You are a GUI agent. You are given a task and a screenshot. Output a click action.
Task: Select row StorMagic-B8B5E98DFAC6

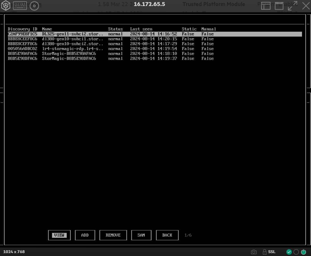tap(155, 59)
